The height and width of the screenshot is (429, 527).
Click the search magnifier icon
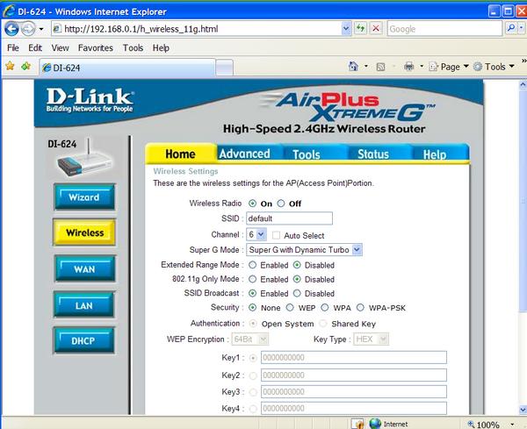click(x=511, y=28)
